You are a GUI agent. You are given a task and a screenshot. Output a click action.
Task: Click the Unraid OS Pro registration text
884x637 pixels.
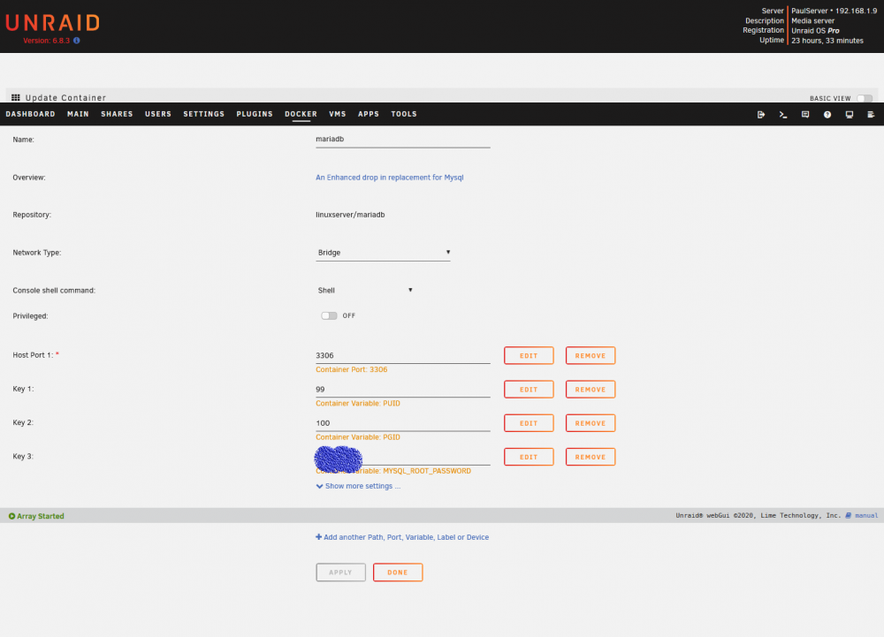815,30
